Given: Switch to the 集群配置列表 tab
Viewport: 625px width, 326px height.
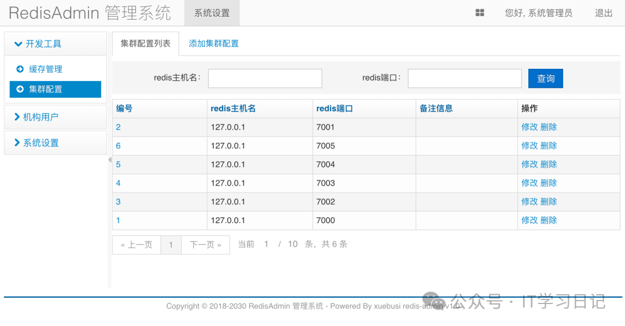Looking at the screenshot, I should pyautogui.click(x=145, y=44).
